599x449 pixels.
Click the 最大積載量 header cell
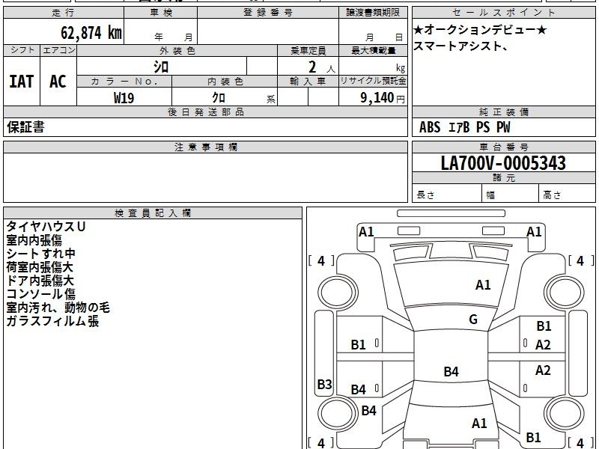click(373, 50)
